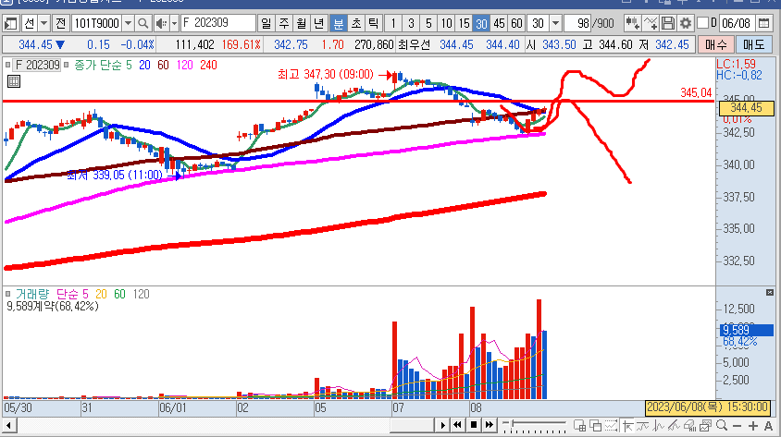Click the chart settings gear icon
This screenshot has height=437, width=781.
pyautogui.click(x=685, y=23)
